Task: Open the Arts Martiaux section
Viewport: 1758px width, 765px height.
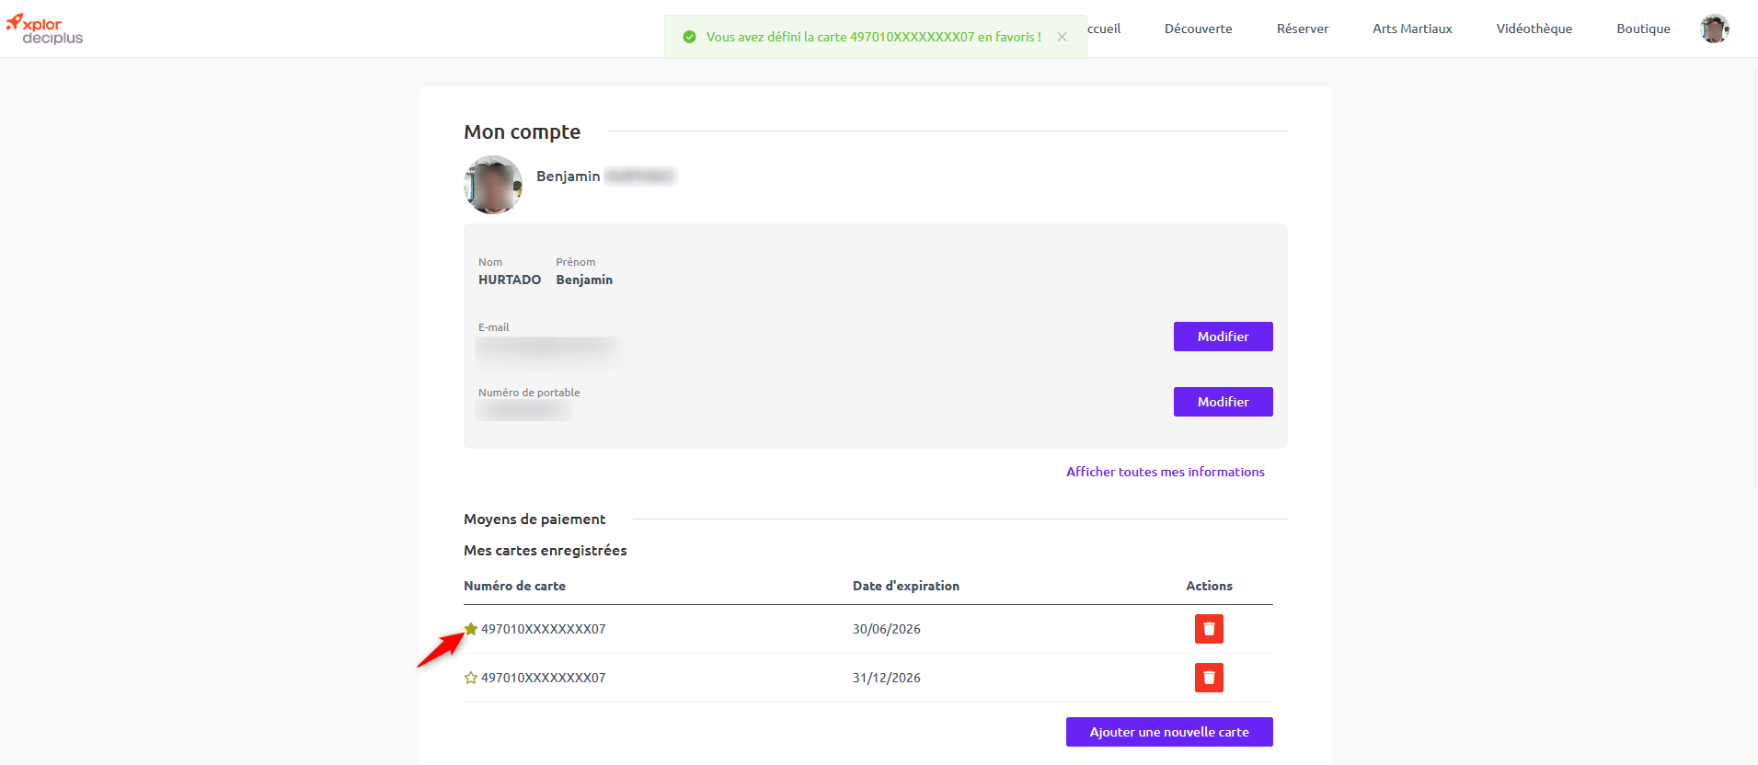Action: [1412, 29]
